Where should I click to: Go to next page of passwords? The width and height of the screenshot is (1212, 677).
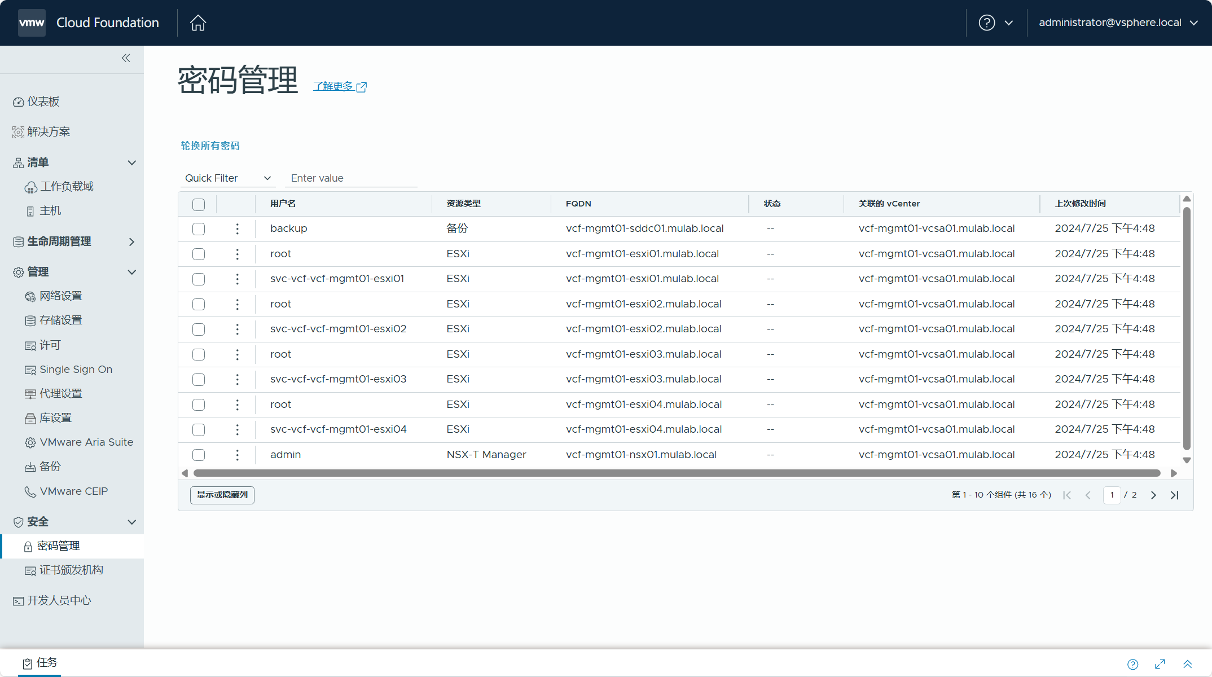1153,495
